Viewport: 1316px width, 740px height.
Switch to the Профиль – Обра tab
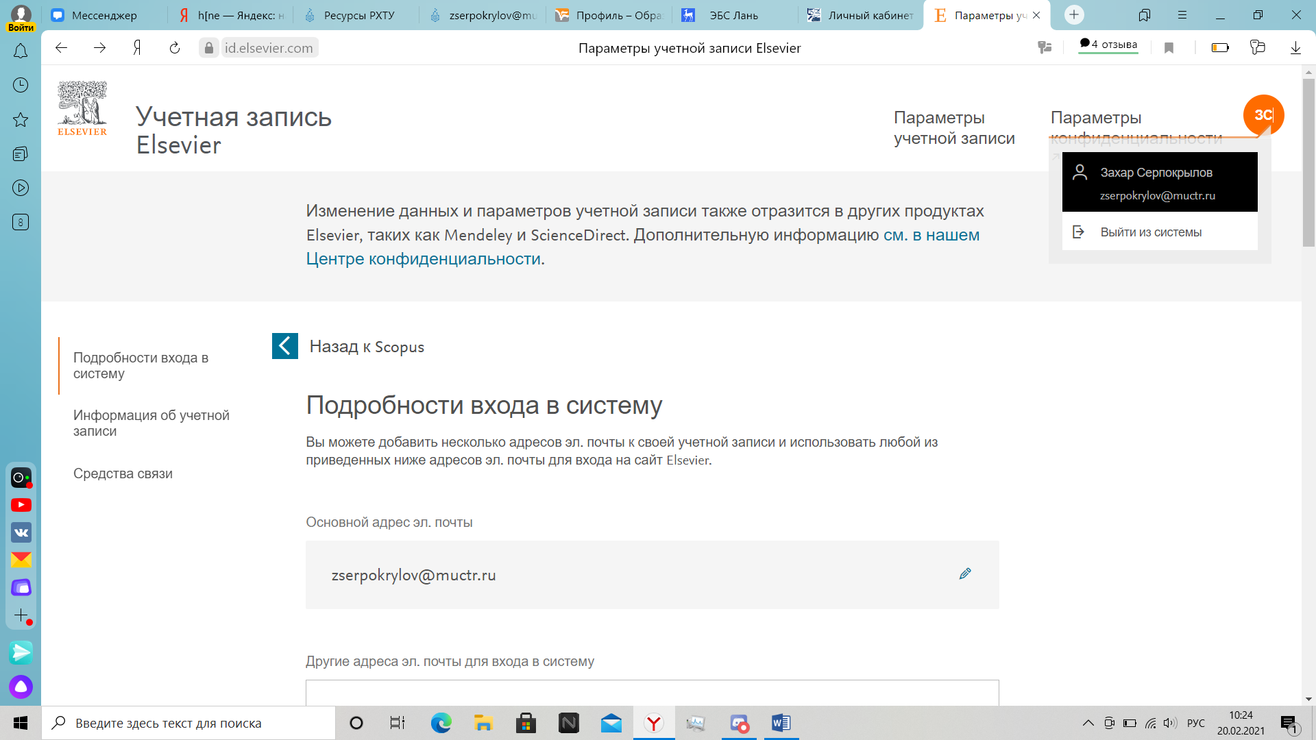tap(609, 15)
